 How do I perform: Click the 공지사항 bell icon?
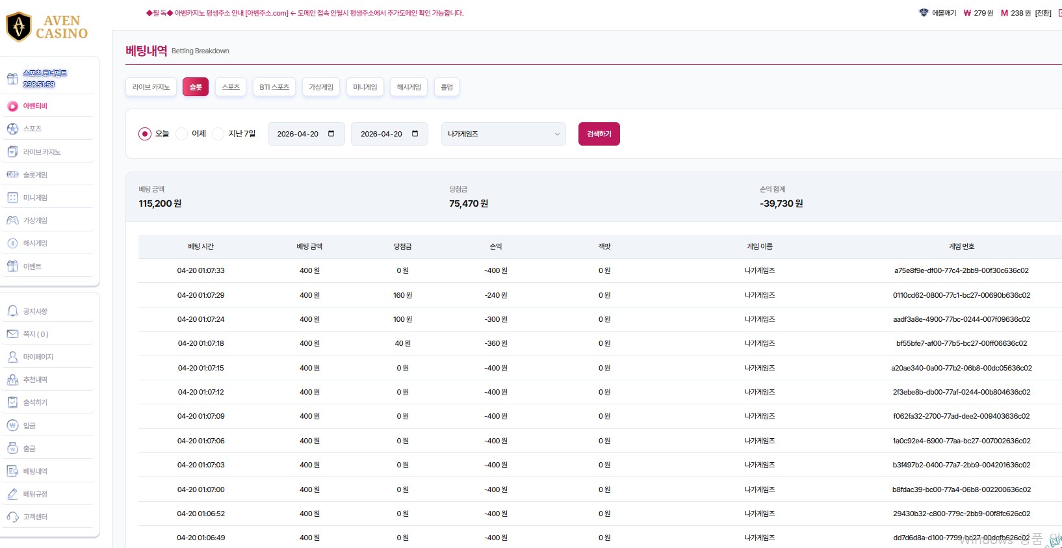click(12, 311)
